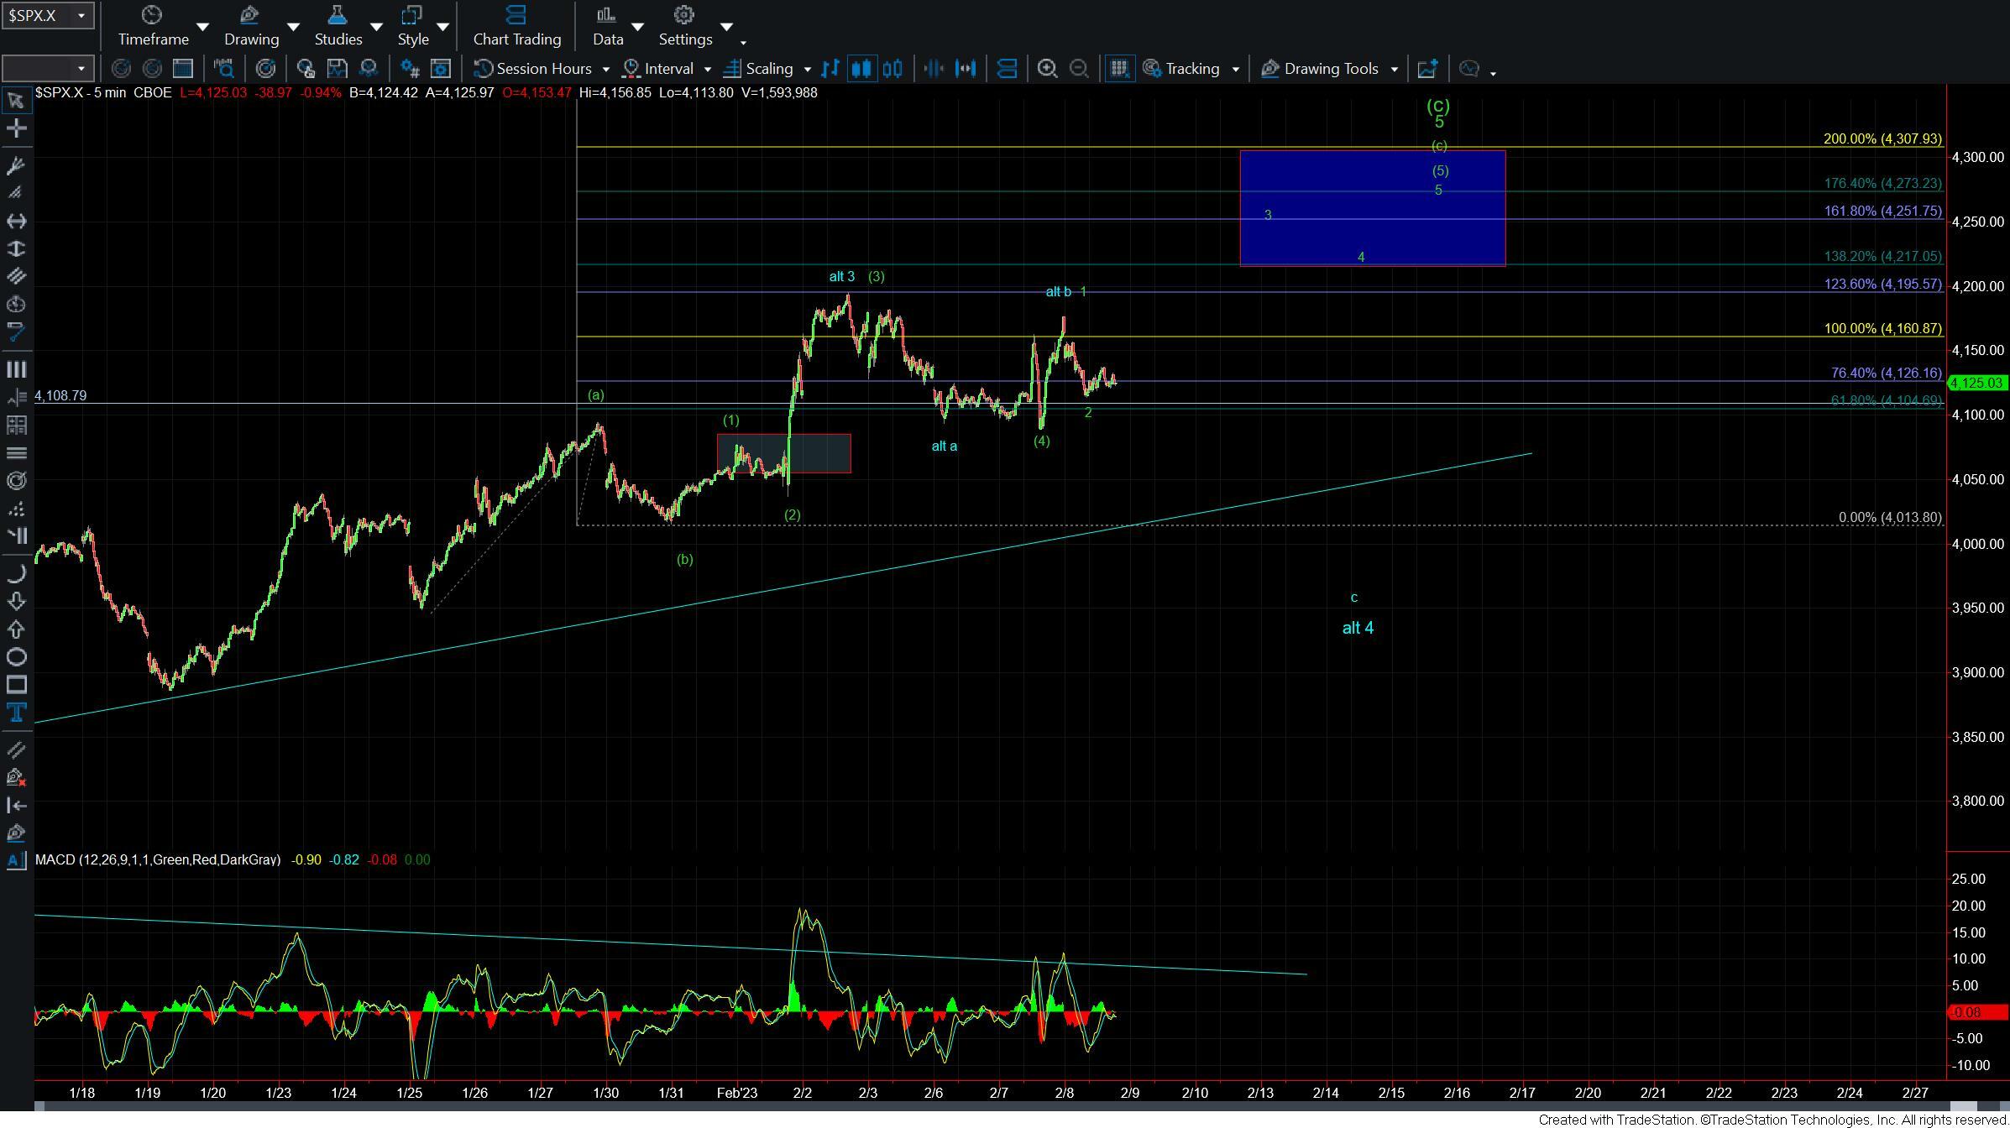Screen dimensions: 2010x1128
Task: Click the 'alt 4' text label
Action: coord(1358,628)
